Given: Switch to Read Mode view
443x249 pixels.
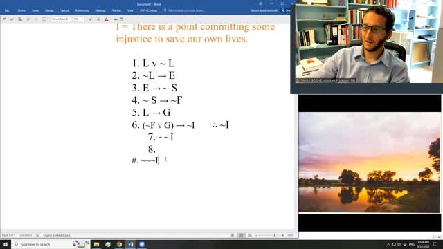Looking at the screenshot, I should (233, 235).
